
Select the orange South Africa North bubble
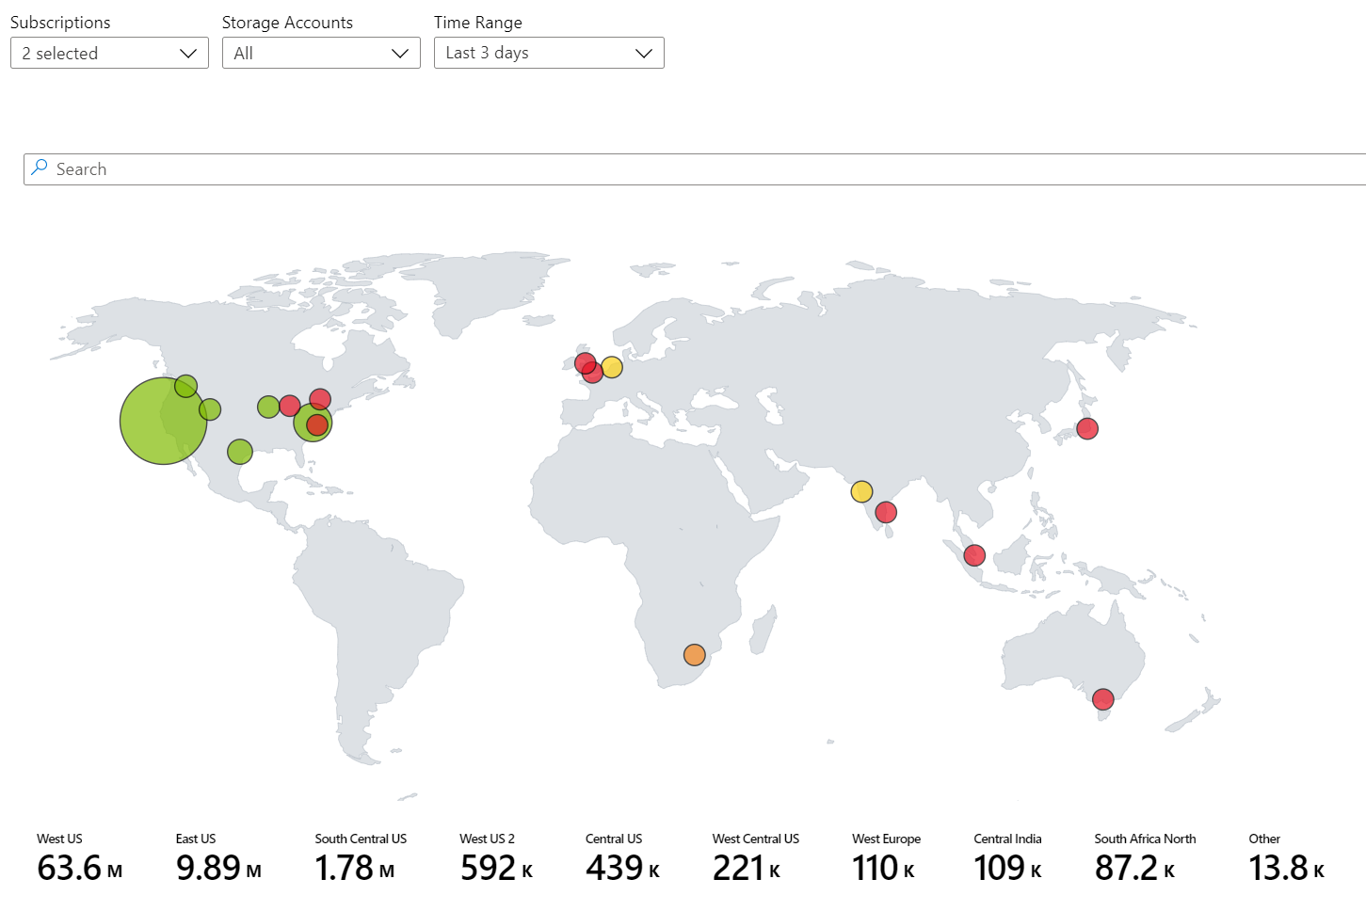pyautogui.click(x=695, y=654)
